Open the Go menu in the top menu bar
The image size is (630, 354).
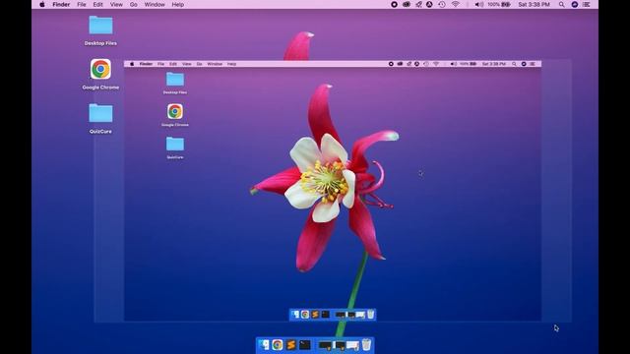point(134,4)
